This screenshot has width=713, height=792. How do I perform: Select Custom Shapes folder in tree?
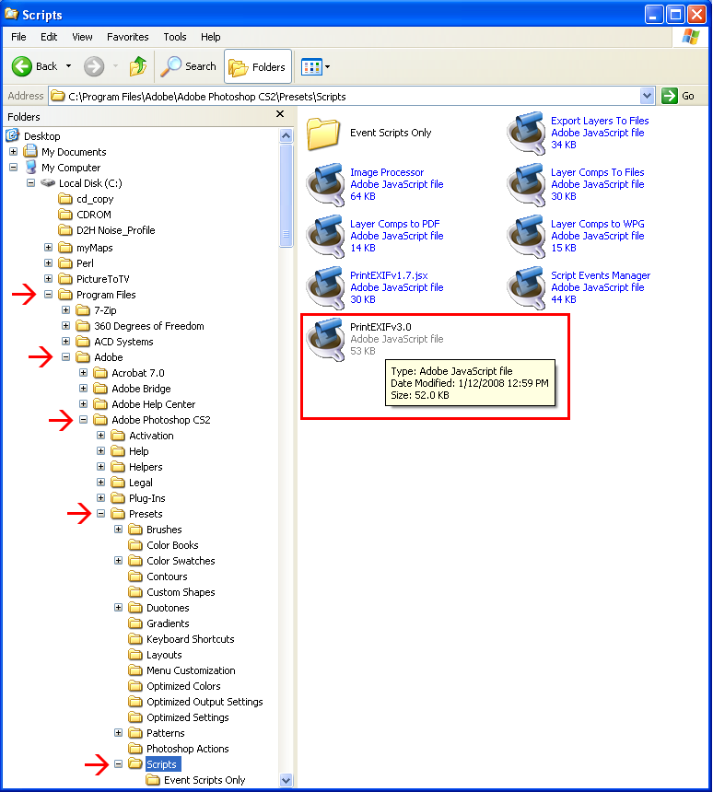pyautogui.click(x=181, y=592)
